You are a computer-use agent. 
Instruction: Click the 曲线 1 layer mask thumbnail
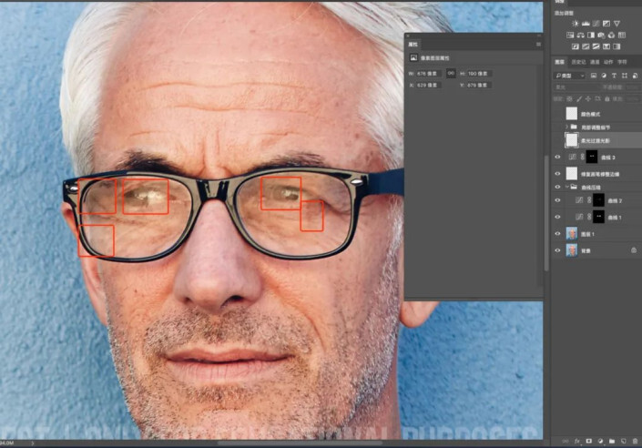(x=598, y=217)
